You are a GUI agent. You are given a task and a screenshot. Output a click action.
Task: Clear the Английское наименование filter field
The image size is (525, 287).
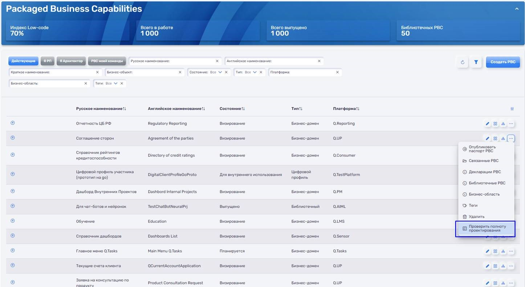point(319,61)
